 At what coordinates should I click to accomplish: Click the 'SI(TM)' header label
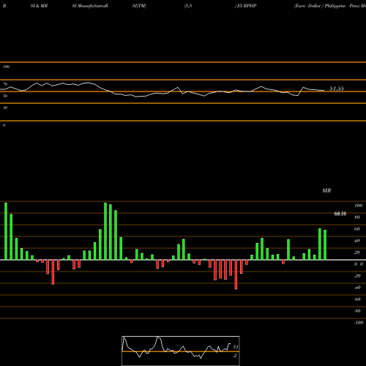(x=139, y=6)
